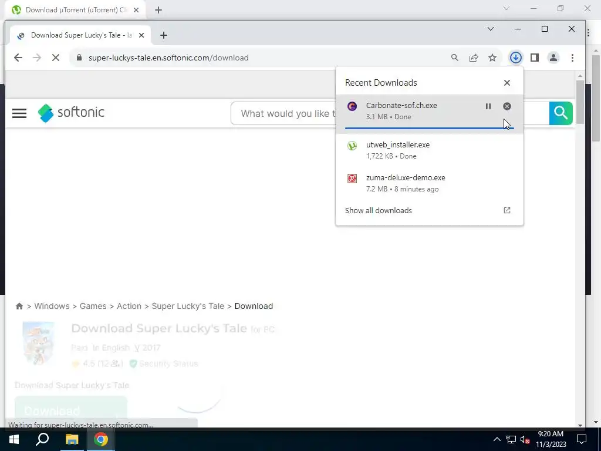Show hidden system tray icons

click(497, 439)
